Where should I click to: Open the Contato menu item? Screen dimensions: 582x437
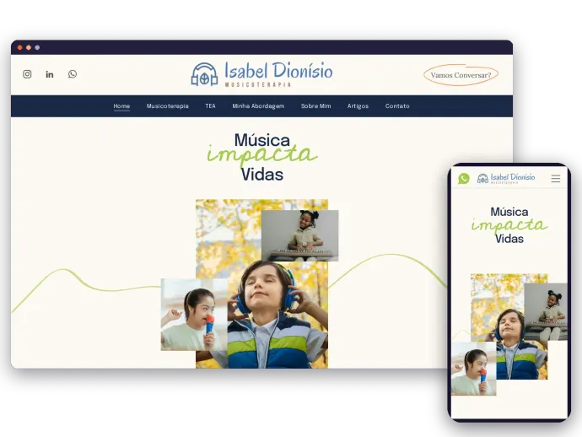pos(397,106)
